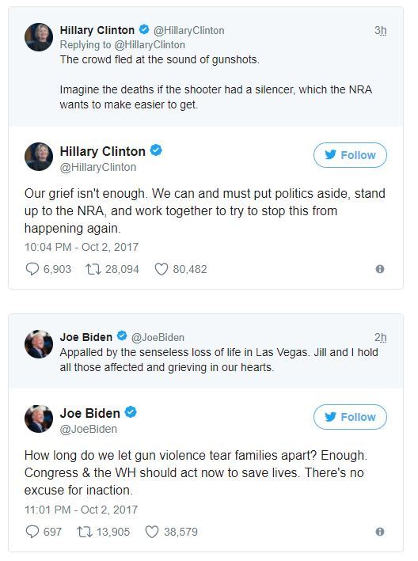
Task: Open 11:01 PM - Oct 2, 2017 timestamp
Action: (81, 510)
